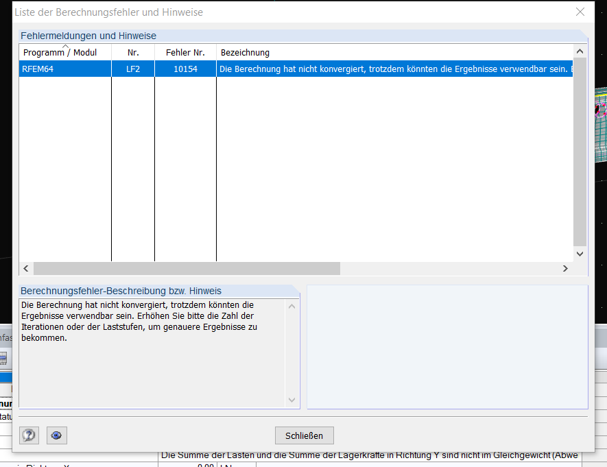Click the table's vertical scrollbar up arrow
Screen dimensions: 607x467
(x=580, y=51)
